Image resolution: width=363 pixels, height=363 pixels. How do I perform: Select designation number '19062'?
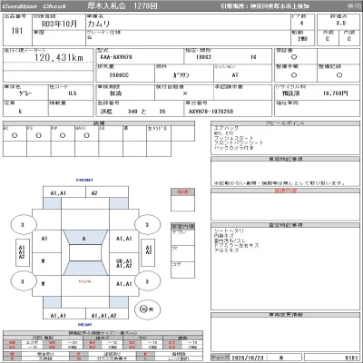[x=203, y=57]
